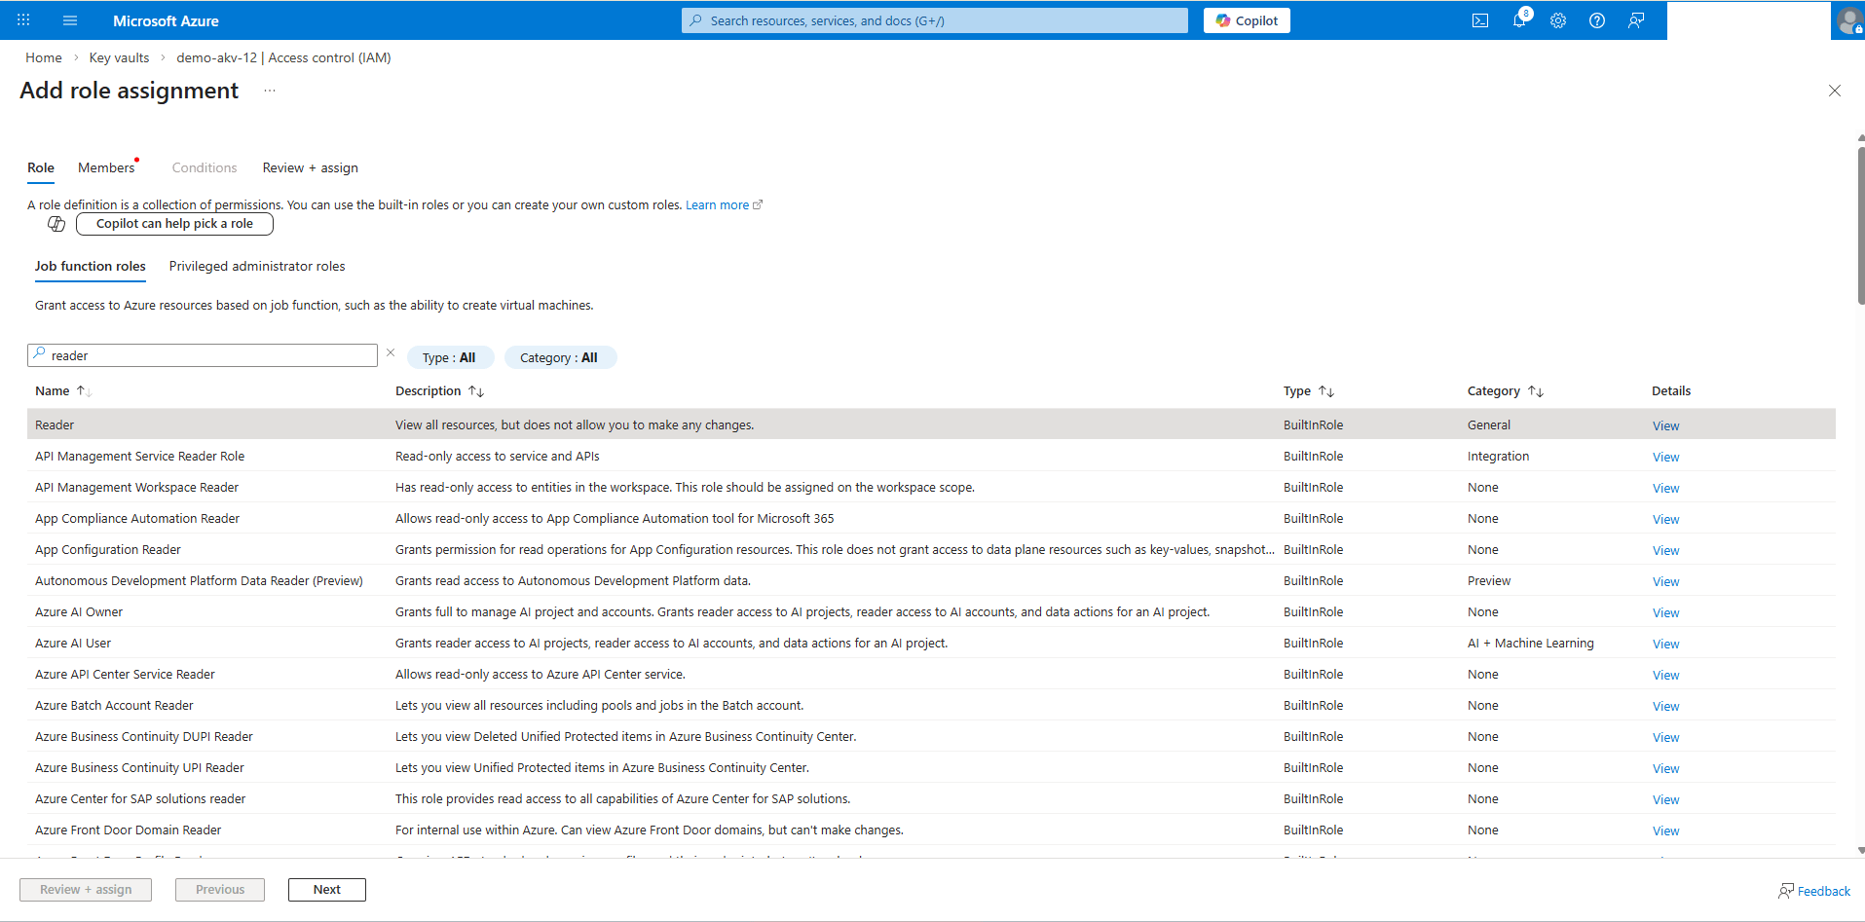Click the help question mark icon
The image size is (1865, 922).
pos(1597,19)
